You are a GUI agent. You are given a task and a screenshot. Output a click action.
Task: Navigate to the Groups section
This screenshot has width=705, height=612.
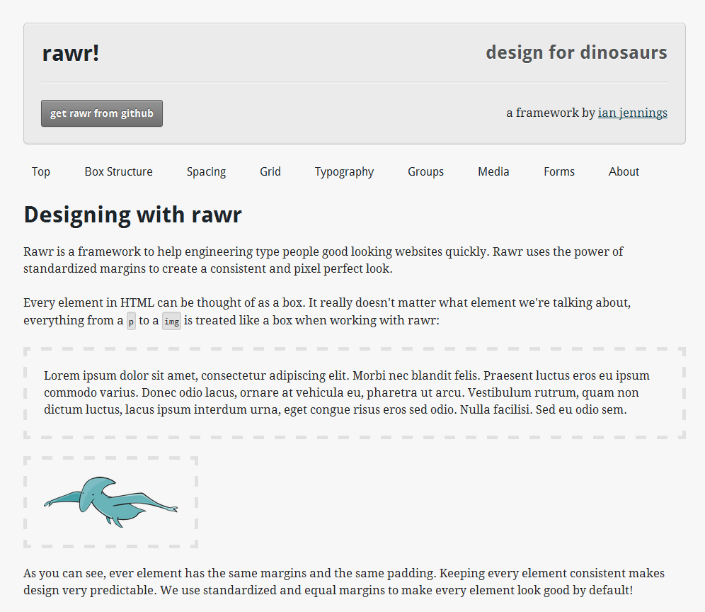(425, 171)
